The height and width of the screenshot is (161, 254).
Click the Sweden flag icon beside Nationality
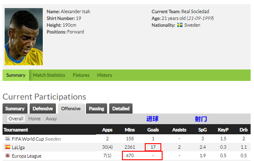[x=179, y=25]
